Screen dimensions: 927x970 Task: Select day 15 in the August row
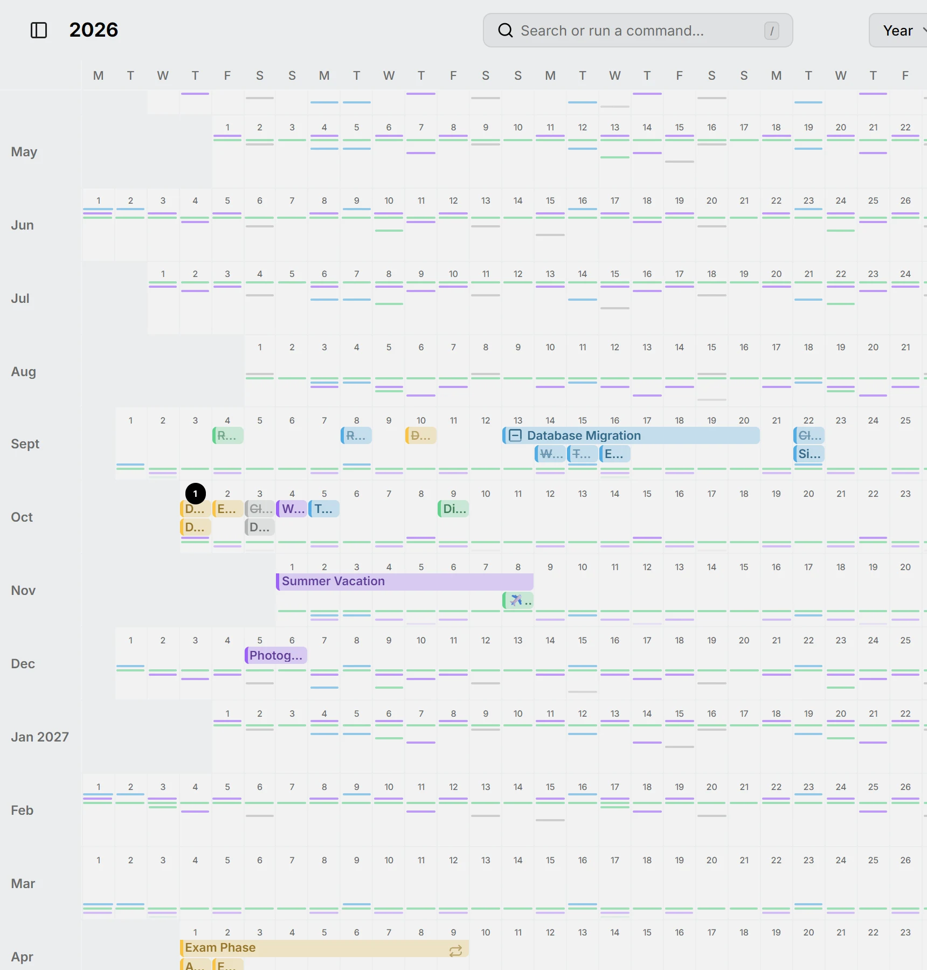click(x=712, y=348)
